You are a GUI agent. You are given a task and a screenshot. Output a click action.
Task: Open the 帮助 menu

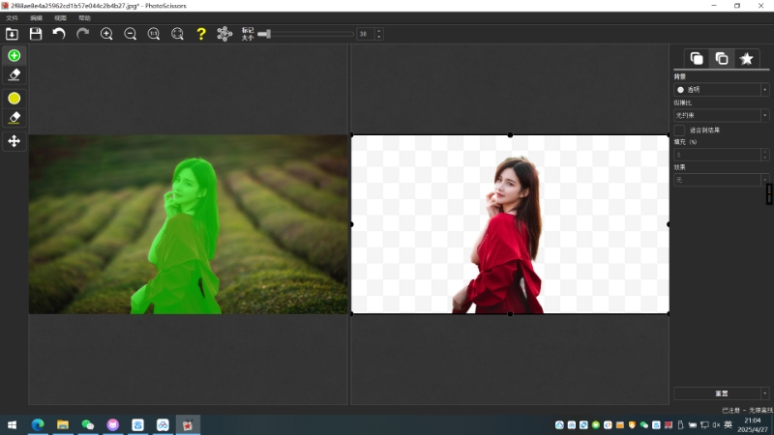point(84,18)
